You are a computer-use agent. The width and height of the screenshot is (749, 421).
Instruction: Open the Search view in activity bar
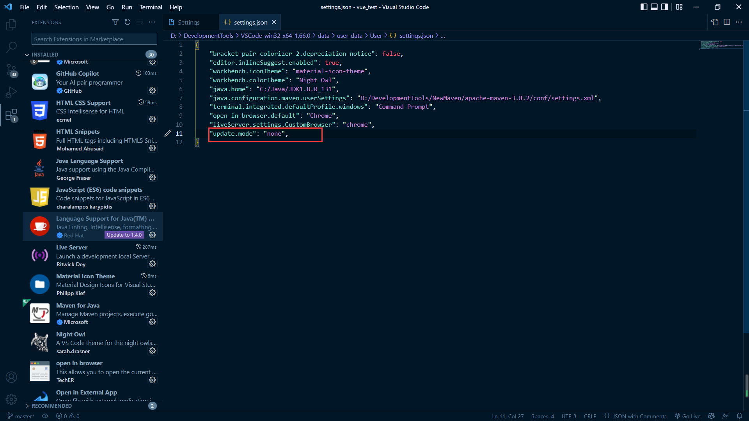pos(11,47)
